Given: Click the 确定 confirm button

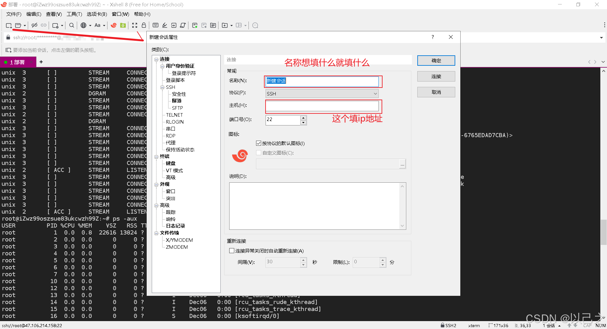Looking at the screenshot, I should (x=436, y=60).
